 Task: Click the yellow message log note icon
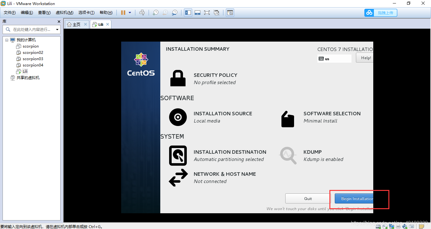[422, 226]
